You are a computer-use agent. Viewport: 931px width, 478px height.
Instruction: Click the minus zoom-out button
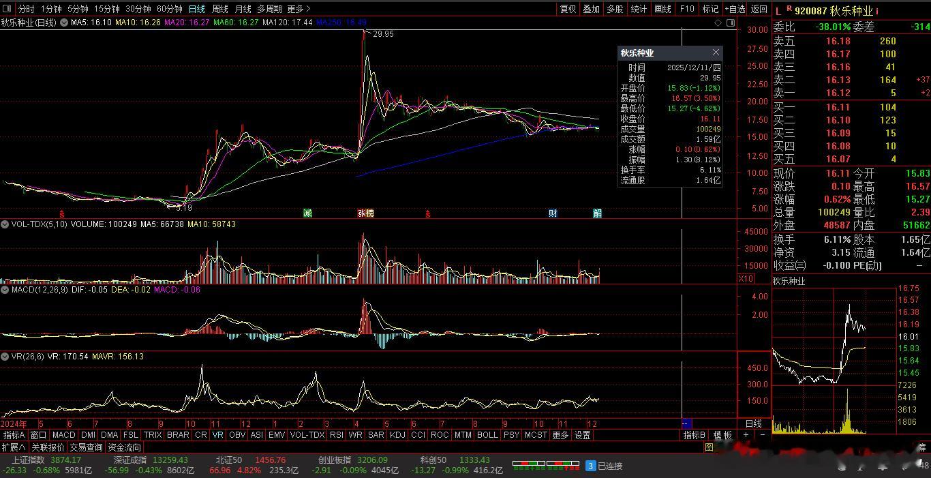pos(762,434)
